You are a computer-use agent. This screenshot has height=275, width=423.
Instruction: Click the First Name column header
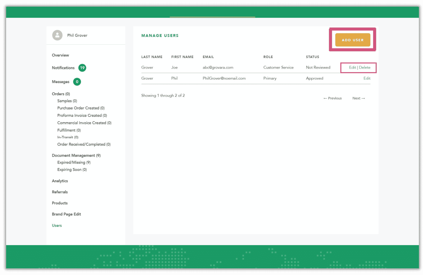point(182,57)
